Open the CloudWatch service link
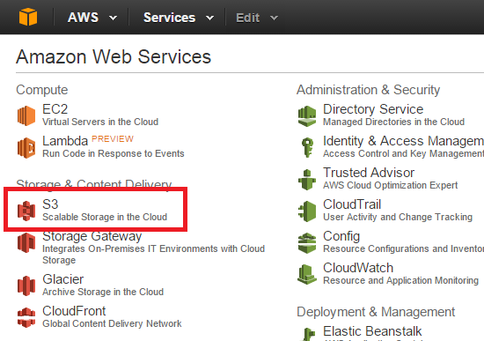 coord(358,268)
